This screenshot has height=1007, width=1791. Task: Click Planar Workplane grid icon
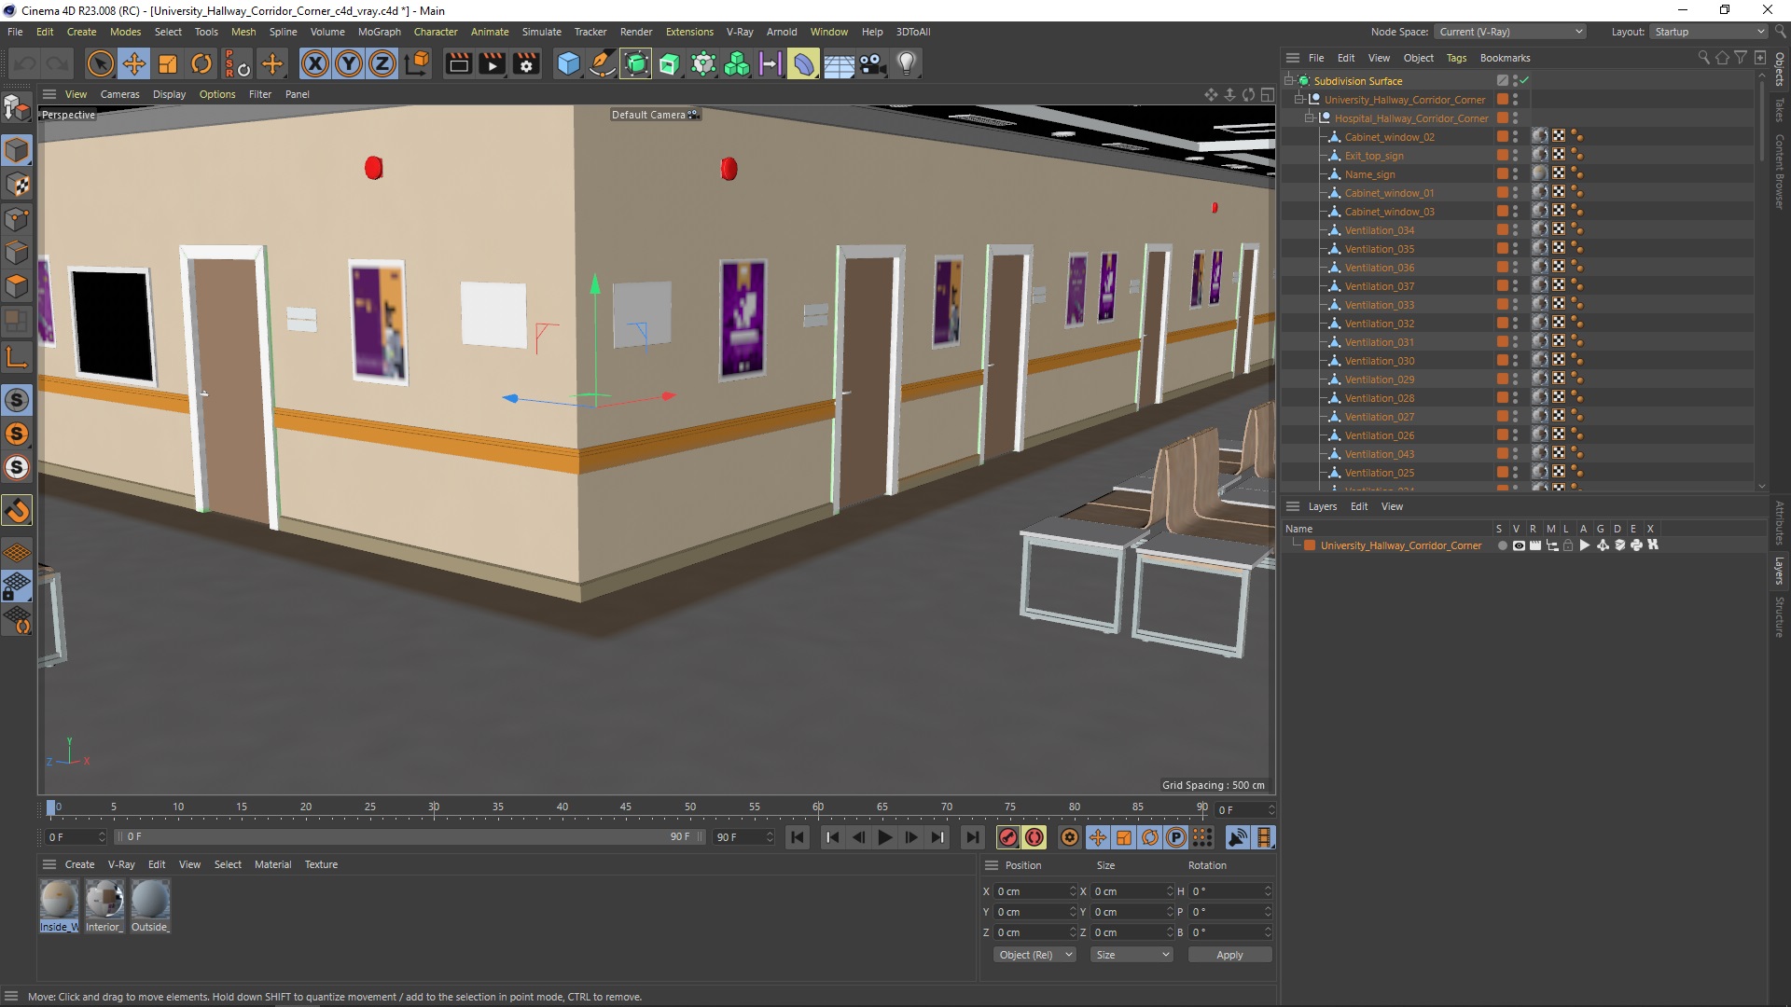pyautogui.click(x=17, y=552)
